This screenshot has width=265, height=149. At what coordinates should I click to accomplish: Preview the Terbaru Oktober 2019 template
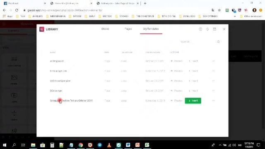(177, 101)
